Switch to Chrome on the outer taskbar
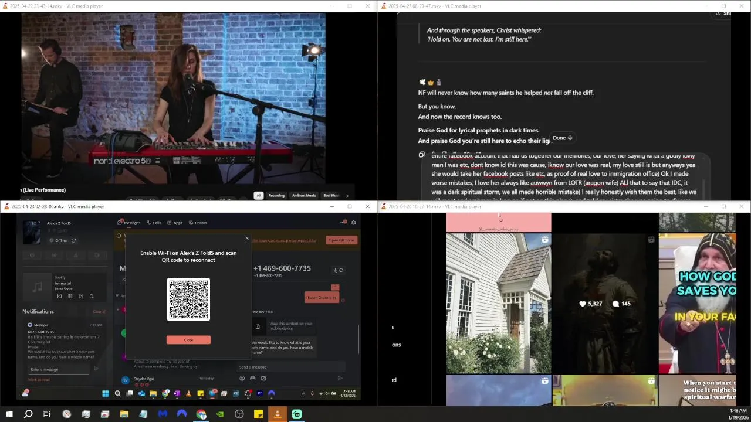 coord(201,414)
